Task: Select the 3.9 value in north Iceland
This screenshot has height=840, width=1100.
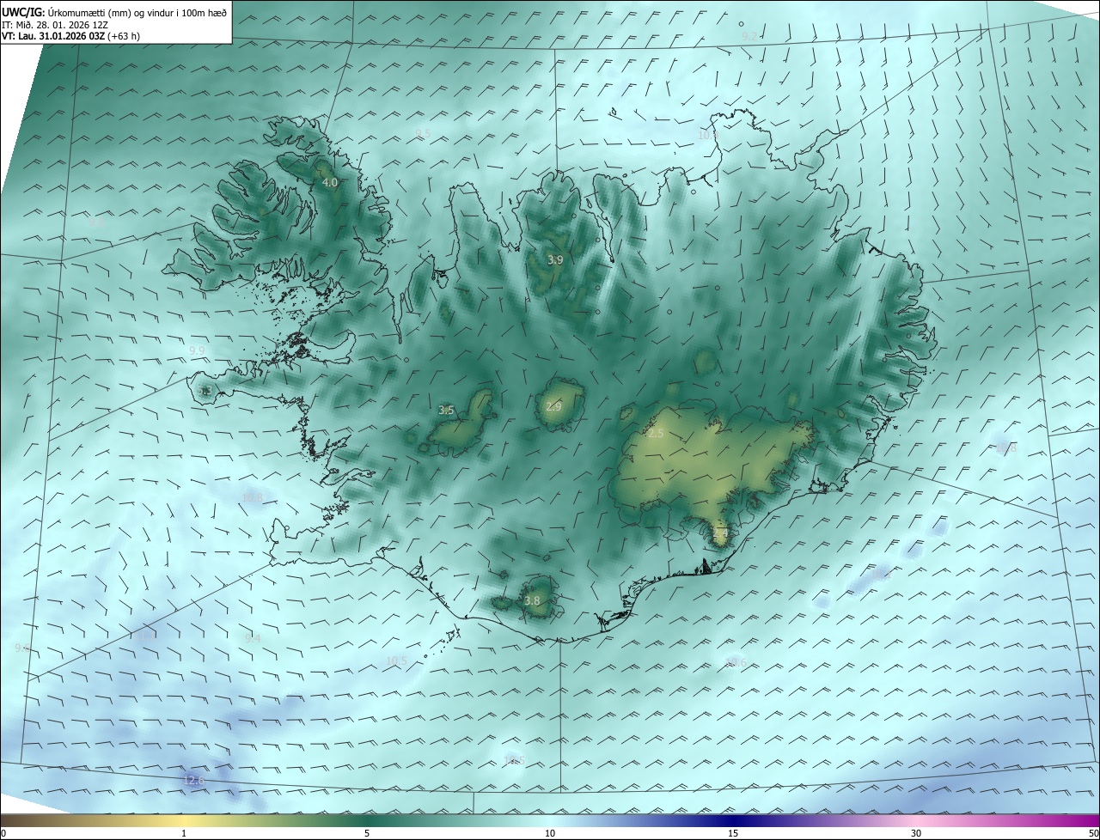Action: point(556,259)
